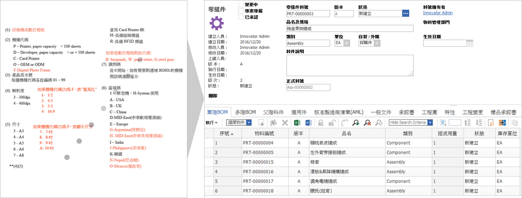Click the delete X toolbar icon
Image resolution: width=522 pixels, height=198 pixels.
click(x=285, y=122)
